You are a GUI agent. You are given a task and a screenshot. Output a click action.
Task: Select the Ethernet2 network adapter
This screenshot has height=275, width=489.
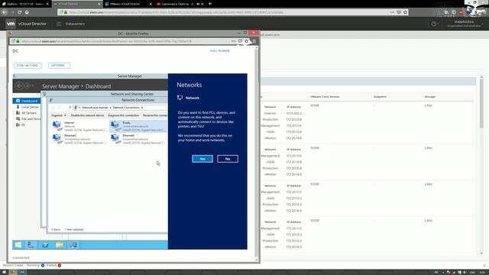click(79, 139)
